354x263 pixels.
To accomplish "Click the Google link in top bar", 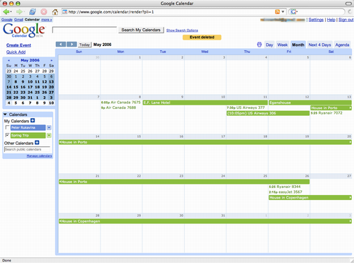I will [7, 20].
